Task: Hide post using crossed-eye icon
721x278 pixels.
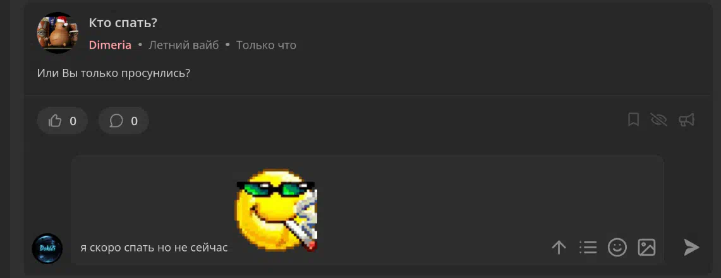Action: pyautogui.click(x=659, y=120)
